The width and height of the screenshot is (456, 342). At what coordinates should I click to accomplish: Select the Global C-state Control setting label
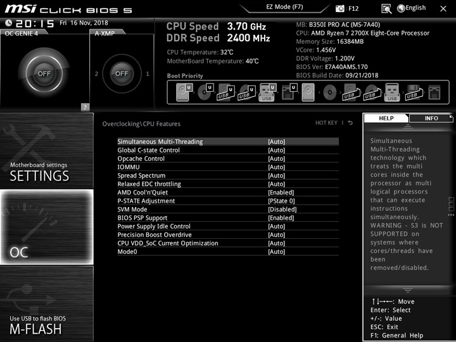pyautogui.click(x=148, y=150)
